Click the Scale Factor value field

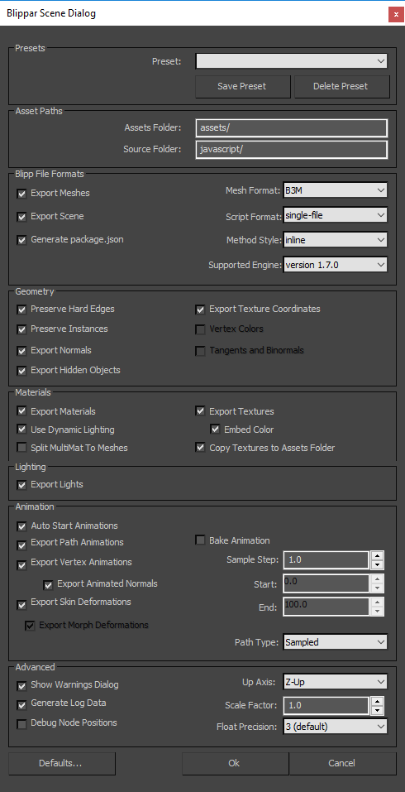coord(326,705)
